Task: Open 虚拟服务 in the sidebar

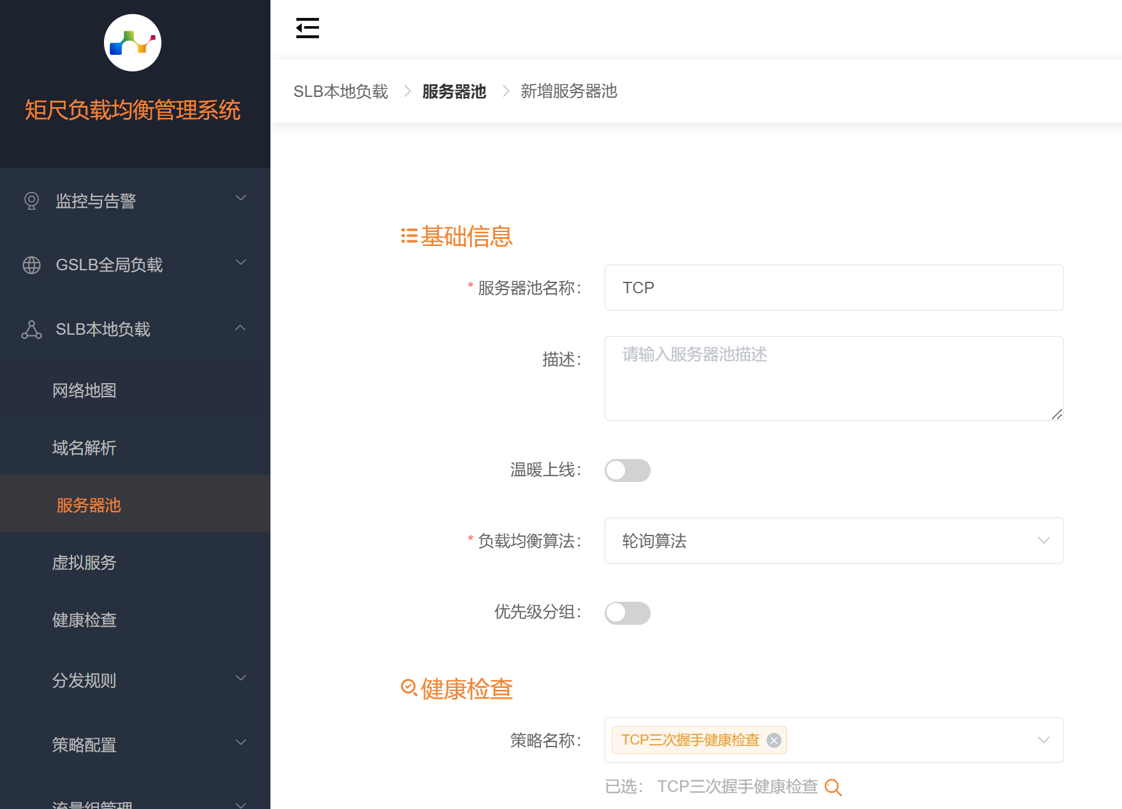Action: [x=84, y=563]
